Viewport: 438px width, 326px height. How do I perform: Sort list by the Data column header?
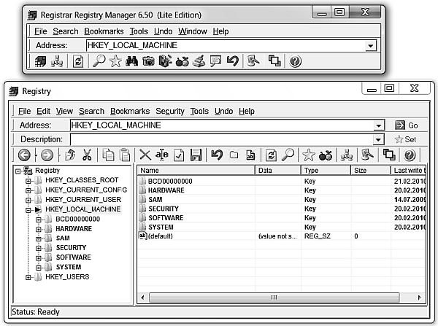278,170
